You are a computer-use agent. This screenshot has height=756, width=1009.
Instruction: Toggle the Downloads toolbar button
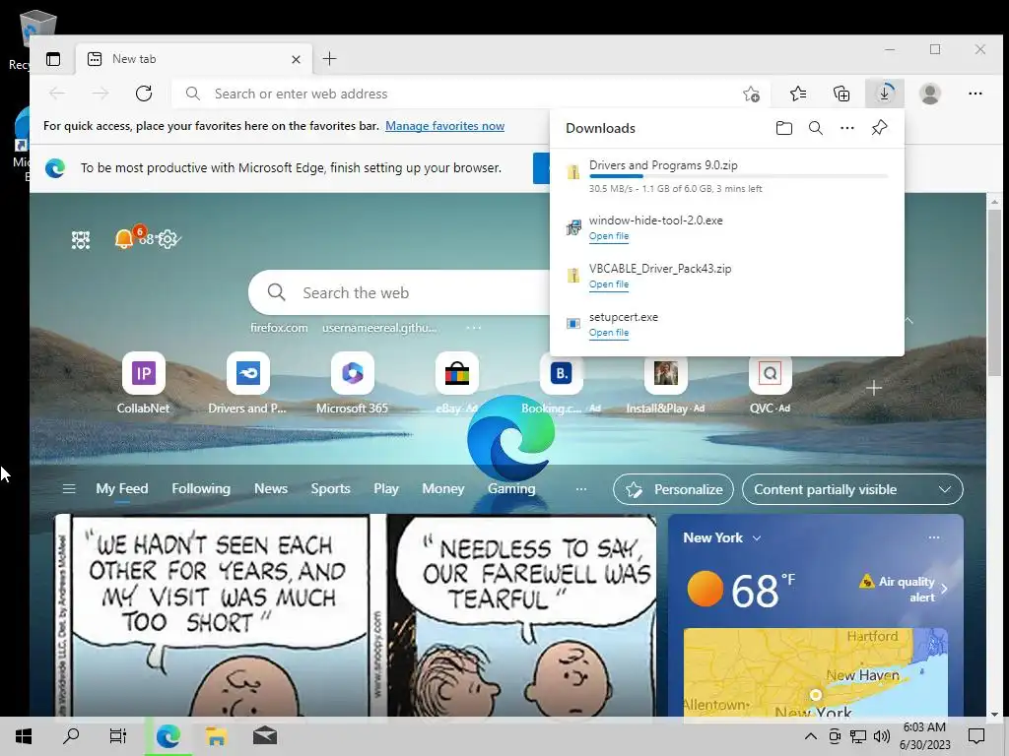884,94
